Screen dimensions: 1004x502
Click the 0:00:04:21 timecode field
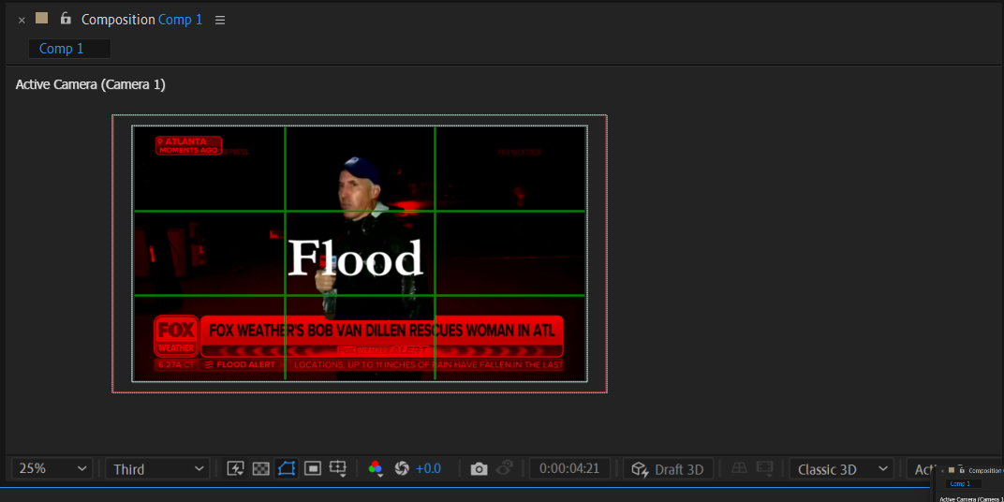[569, 468]
